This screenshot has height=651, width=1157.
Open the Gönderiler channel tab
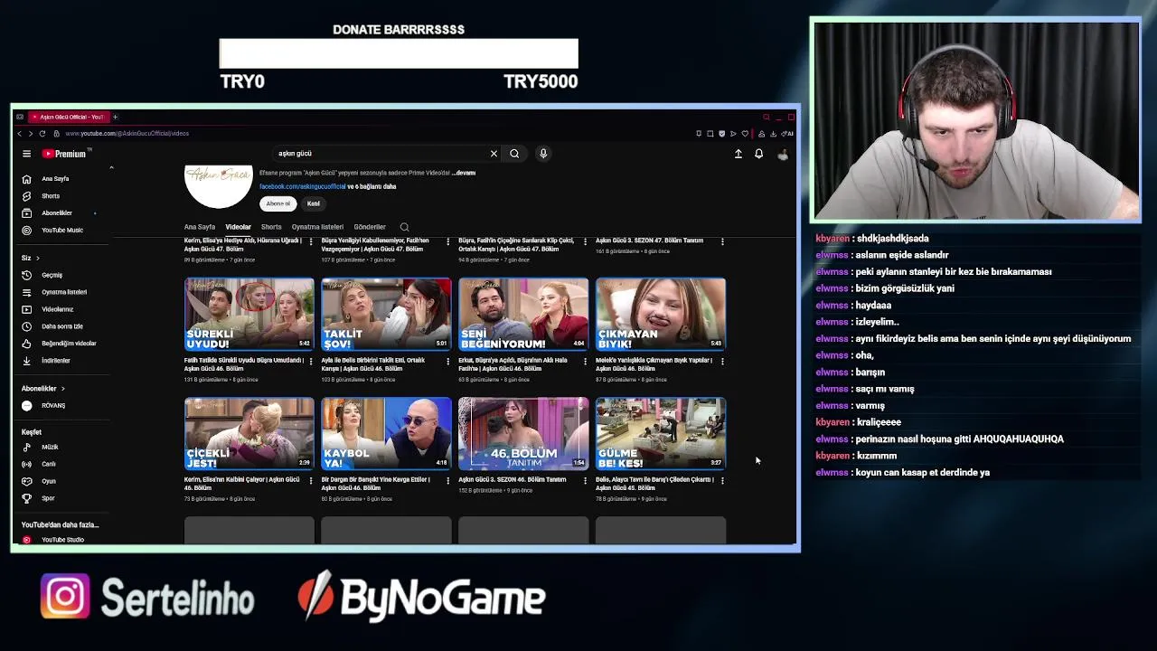(370, 227)
